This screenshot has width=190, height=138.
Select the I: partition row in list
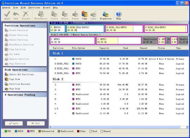click(119, 85)
